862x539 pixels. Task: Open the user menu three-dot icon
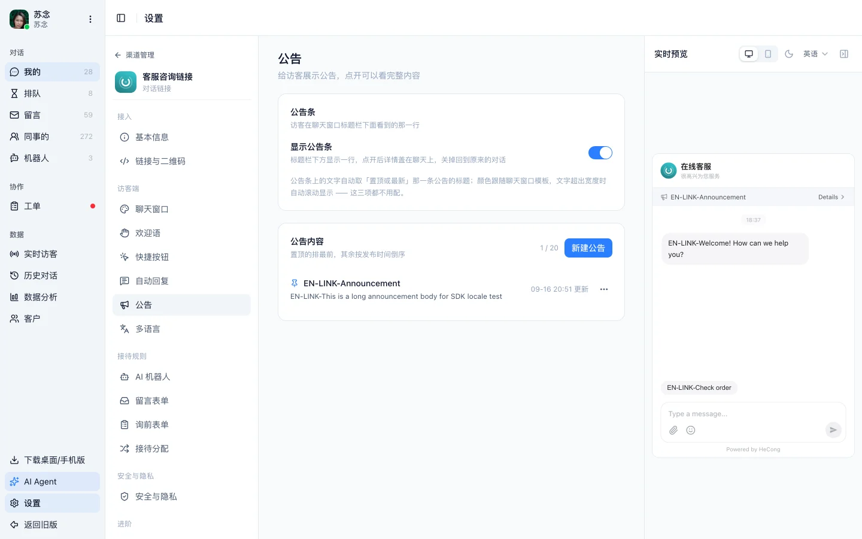pos(90,19)
